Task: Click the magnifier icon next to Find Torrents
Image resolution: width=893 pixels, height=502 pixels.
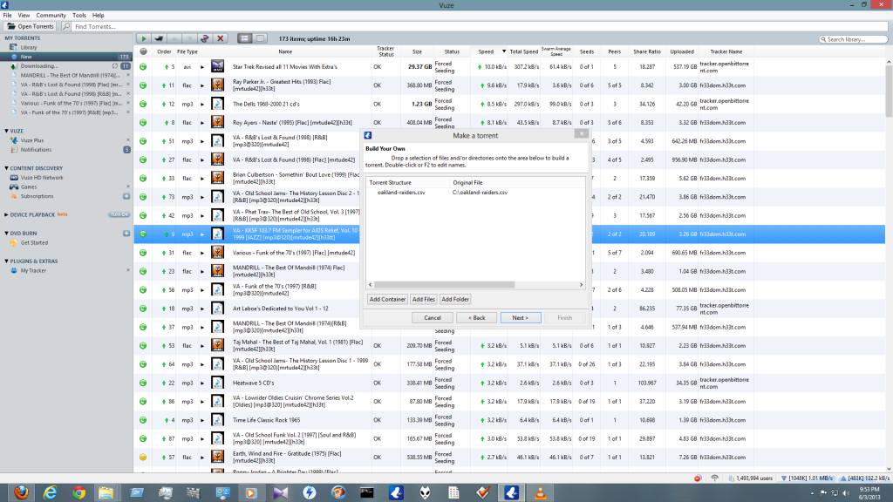Action: pos(66,26)
